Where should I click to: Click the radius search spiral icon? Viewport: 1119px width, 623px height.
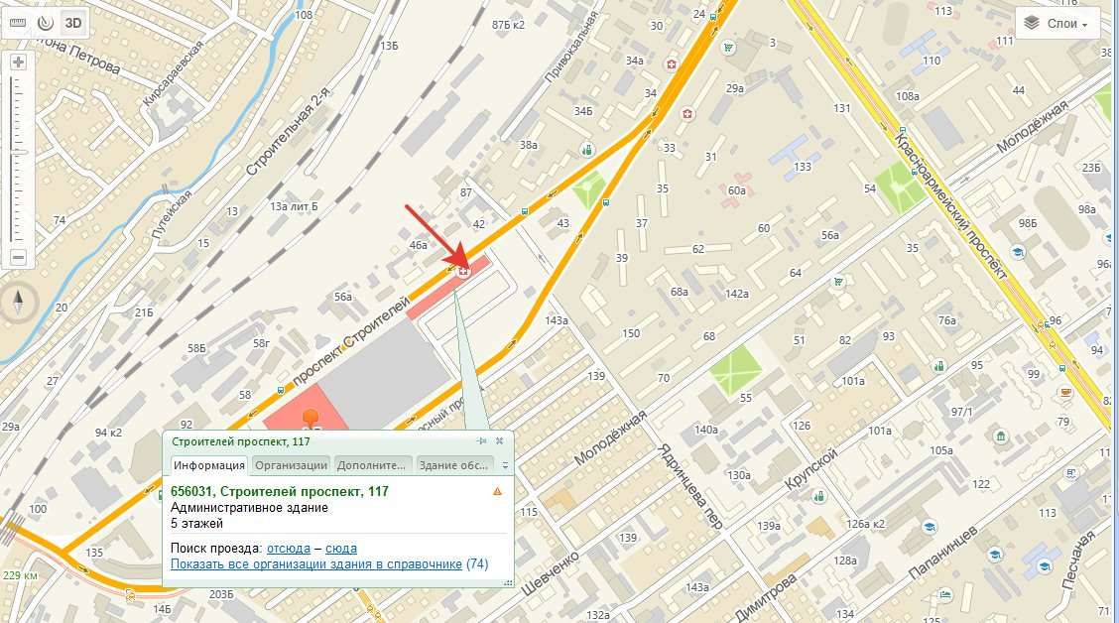(x=46, y=23)
